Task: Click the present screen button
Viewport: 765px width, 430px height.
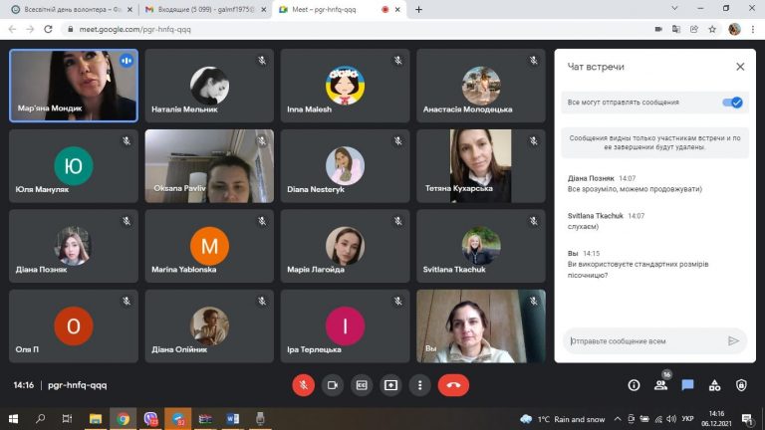Action: coord(390,385)
